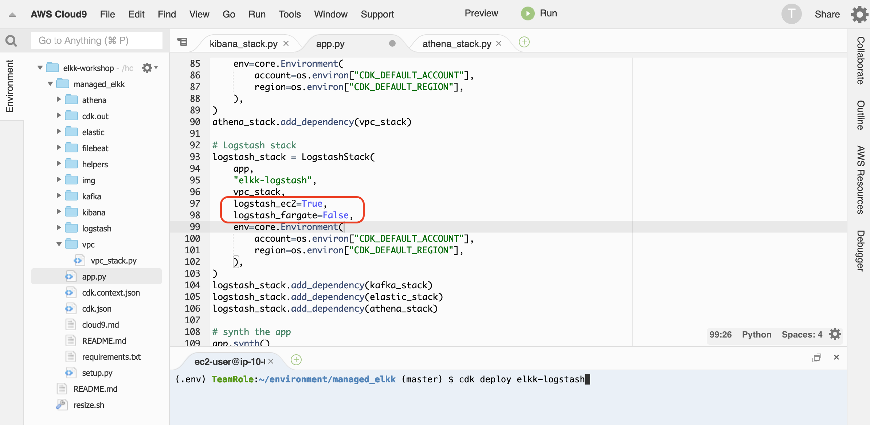
Task: Expand the helpers folder
Action: (59, 164)
